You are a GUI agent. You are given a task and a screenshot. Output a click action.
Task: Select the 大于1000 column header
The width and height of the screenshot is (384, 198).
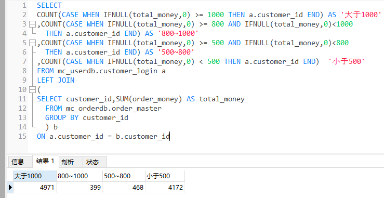35,176
